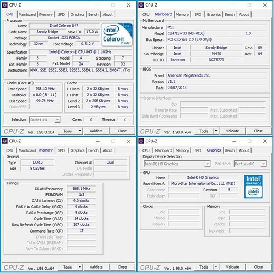Click Validate button in CPU window
274x273 pixels.
click(x=96, y=131)
